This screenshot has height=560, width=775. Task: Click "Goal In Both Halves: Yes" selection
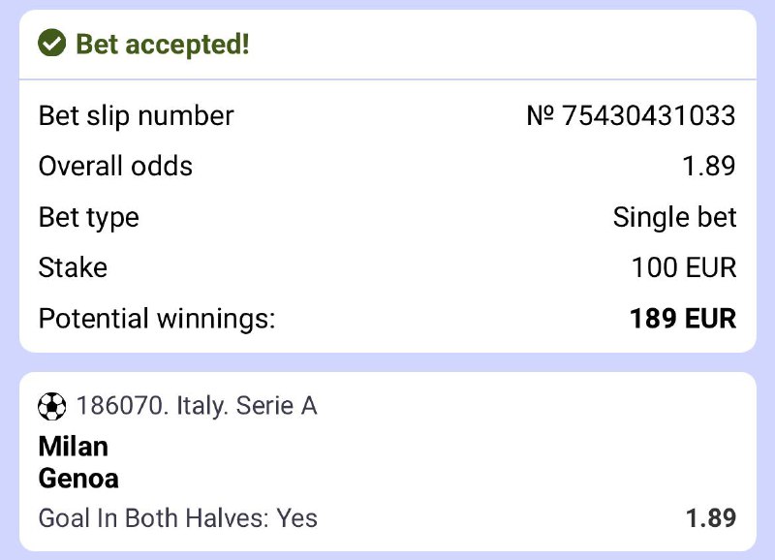point(178,518)
